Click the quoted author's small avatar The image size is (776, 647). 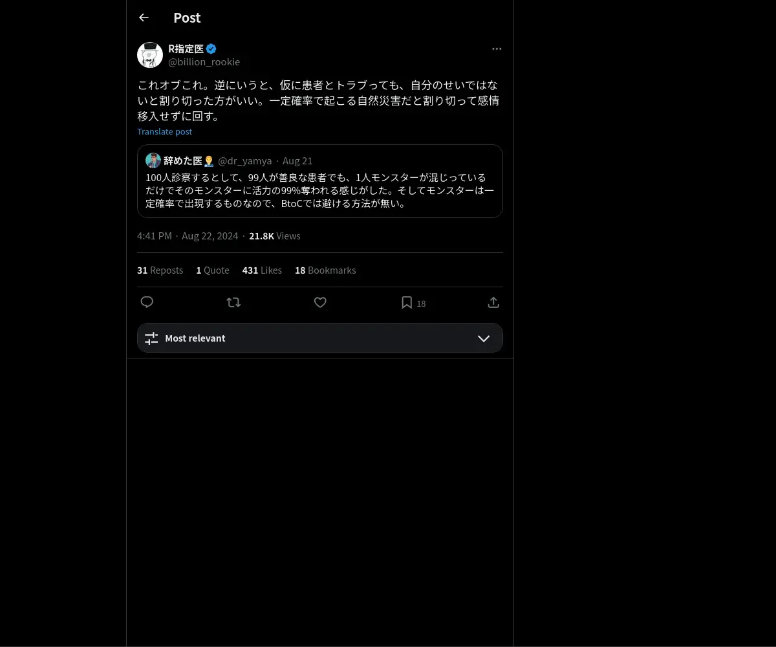(153, 160)
